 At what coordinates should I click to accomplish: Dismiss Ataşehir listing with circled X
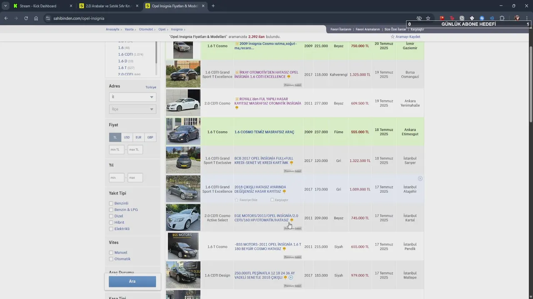(x=420, y=179)
